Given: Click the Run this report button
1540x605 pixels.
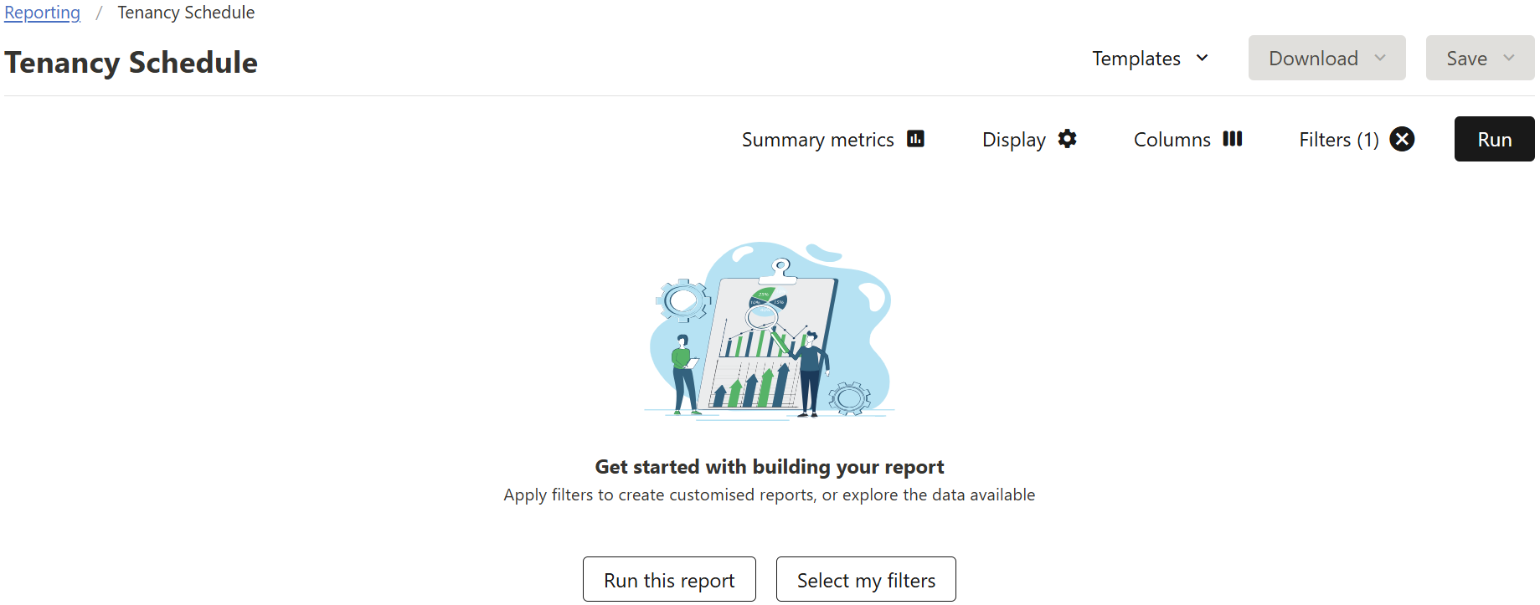Looking at the screenshot, I should tap(669, 580).
